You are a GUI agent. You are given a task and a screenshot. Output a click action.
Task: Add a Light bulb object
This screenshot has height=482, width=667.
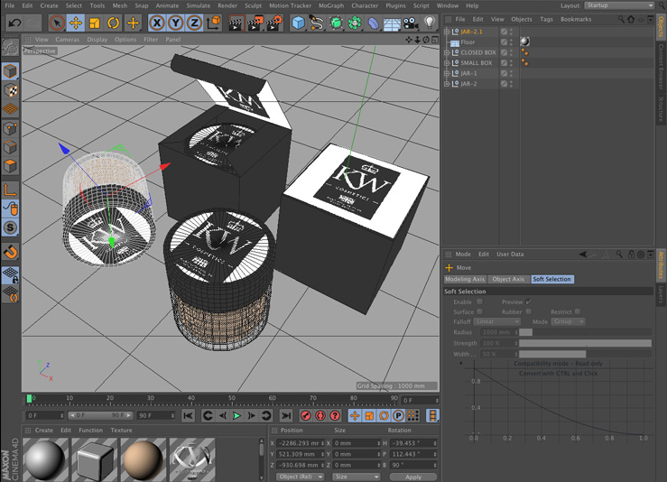[430, 23]
